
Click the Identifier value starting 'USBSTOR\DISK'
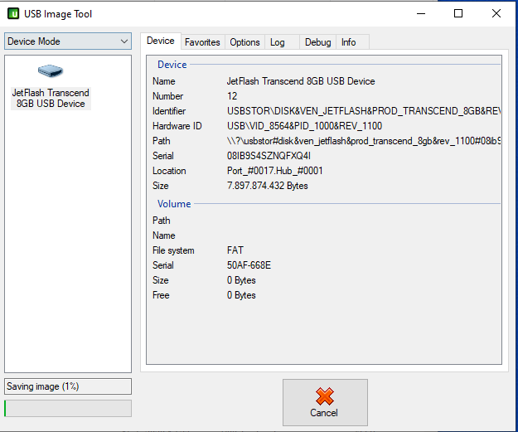(x=363, y=111)
